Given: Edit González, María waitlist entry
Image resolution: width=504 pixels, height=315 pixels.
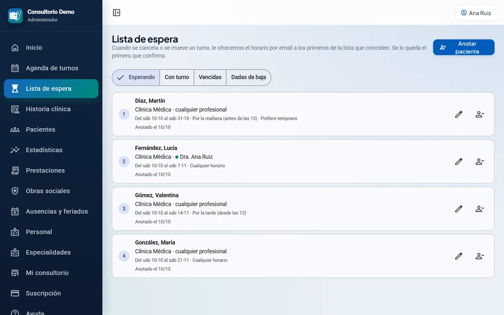Looking at the screenshot, I should click(459, 256).
